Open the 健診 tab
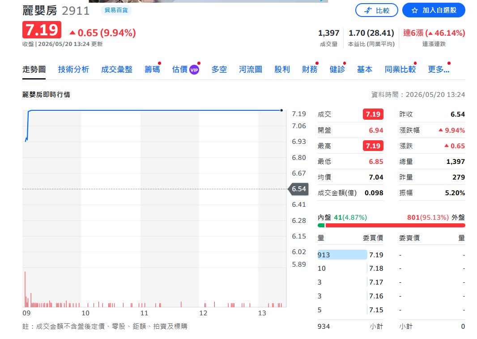Screen dimensions: 477x339 coord(337,70)
